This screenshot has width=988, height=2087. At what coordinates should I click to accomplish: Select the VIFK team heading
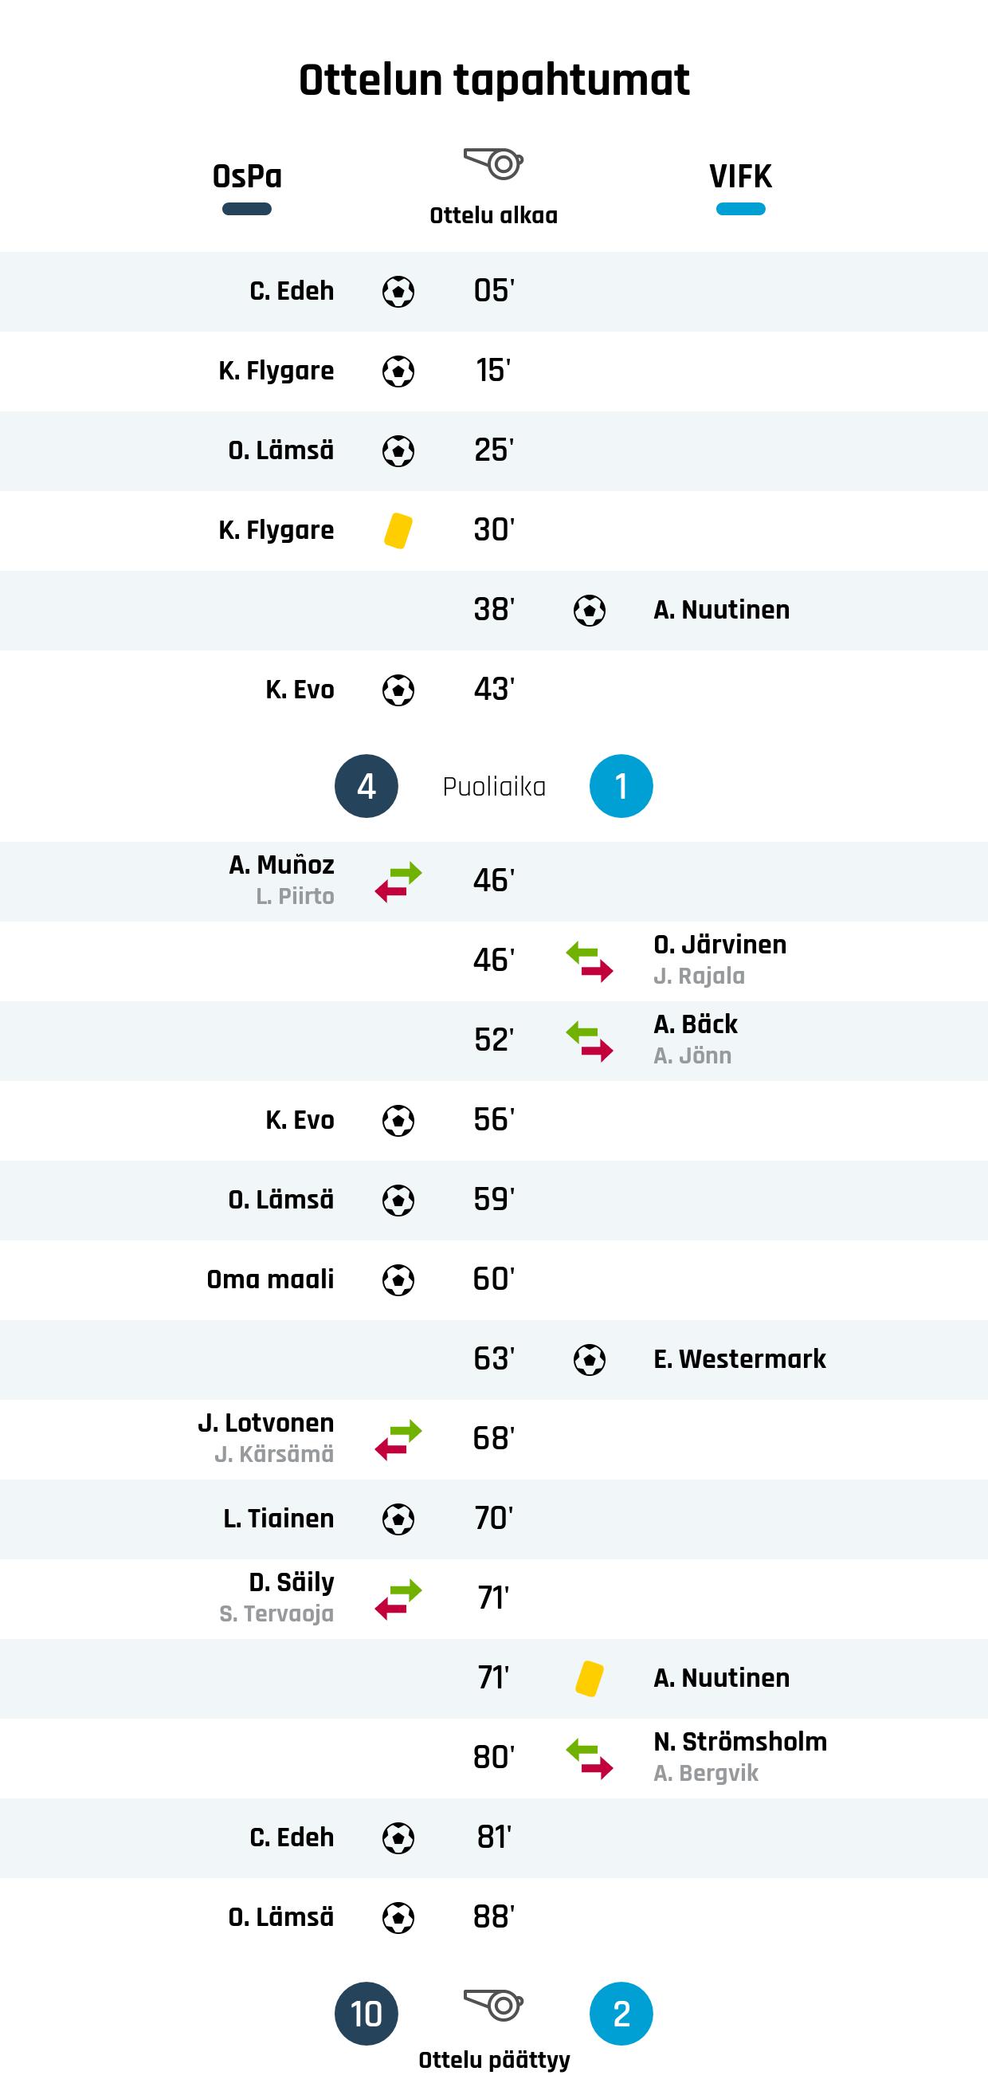[x=740, y=177]
